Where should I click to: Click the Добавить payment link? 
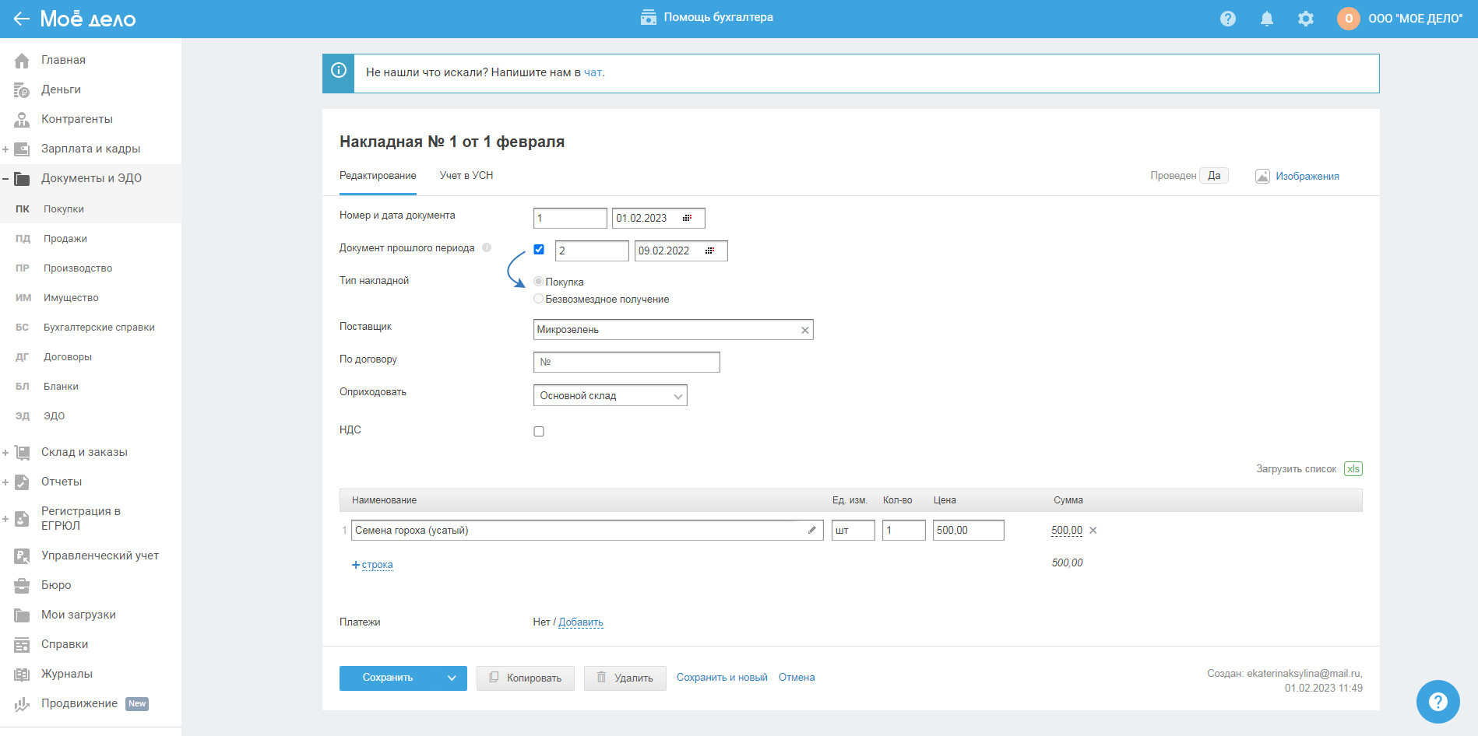coord(580,622)
